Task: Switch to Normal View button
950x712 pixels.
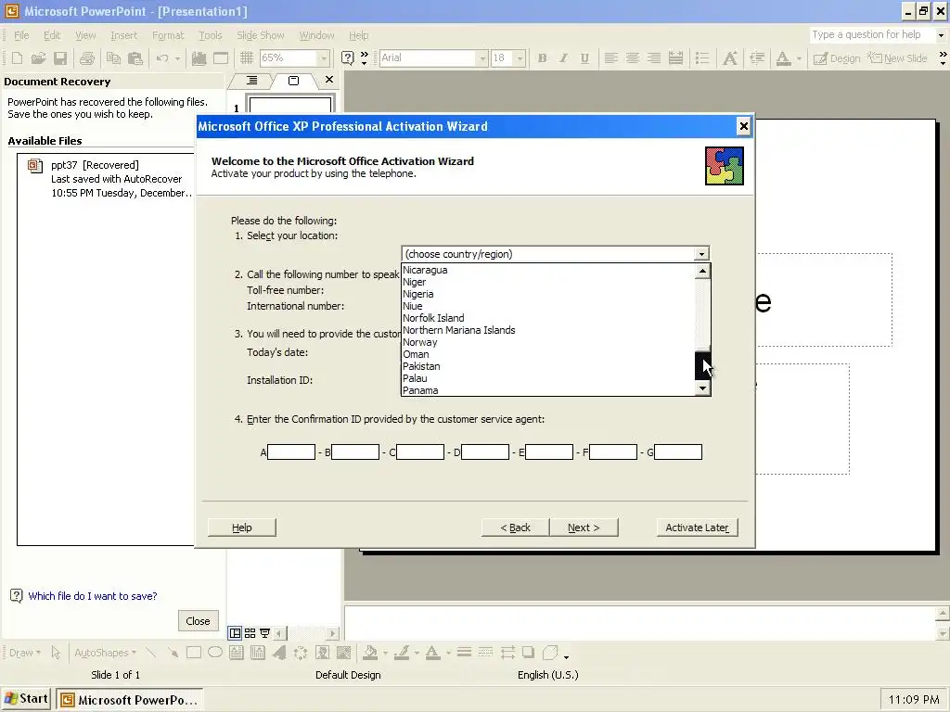Action: (235, 633)
